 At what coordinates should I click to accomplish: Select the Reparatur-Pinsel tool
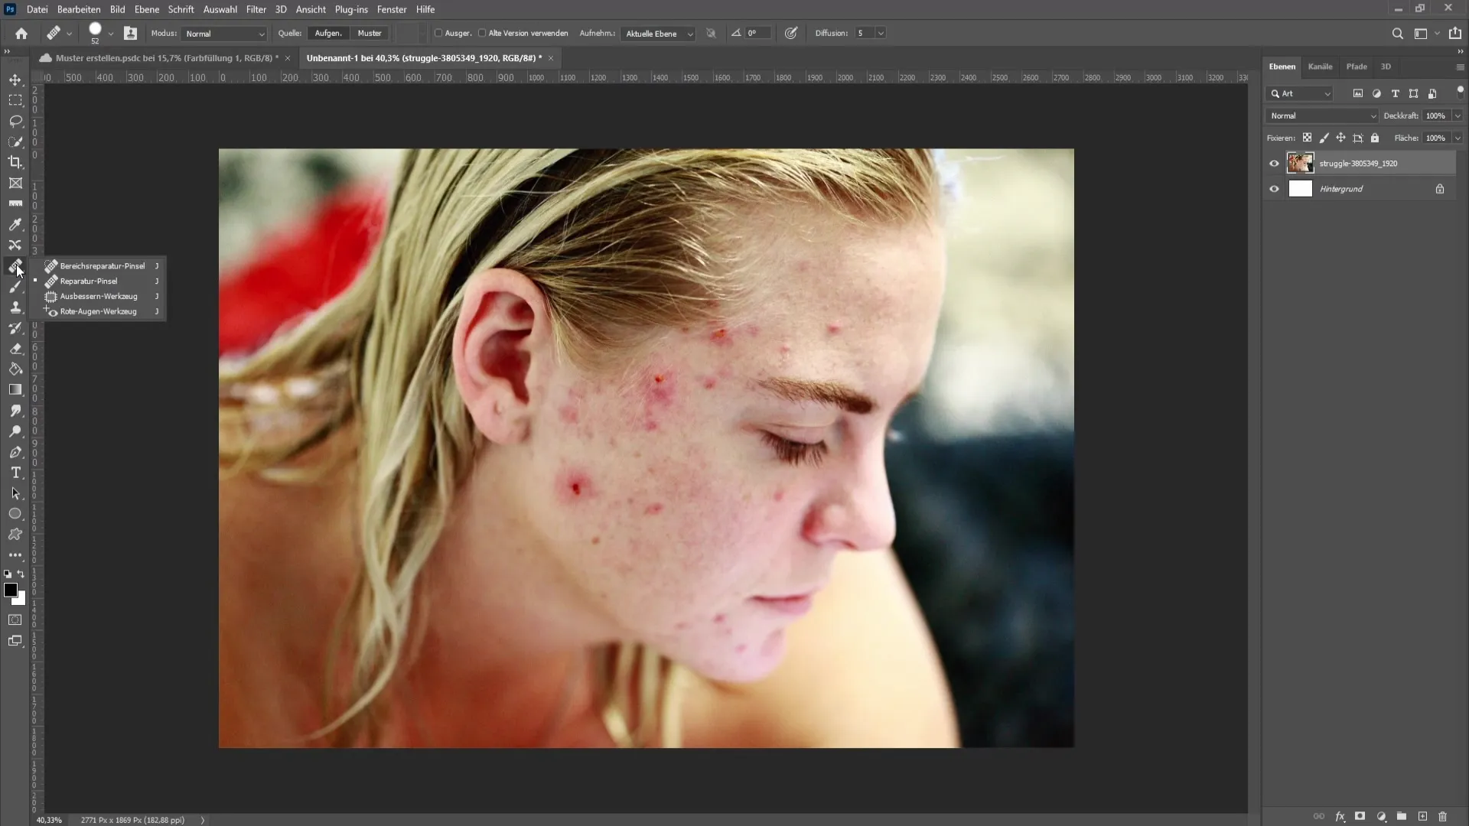89,281
